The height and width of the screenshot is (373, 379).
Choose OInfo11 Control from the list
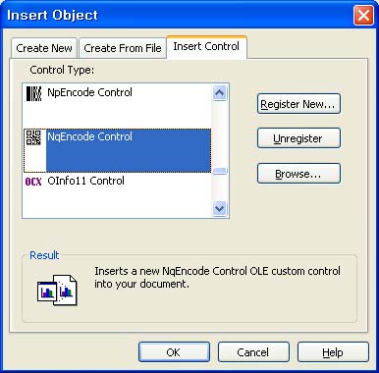point(117,194)
